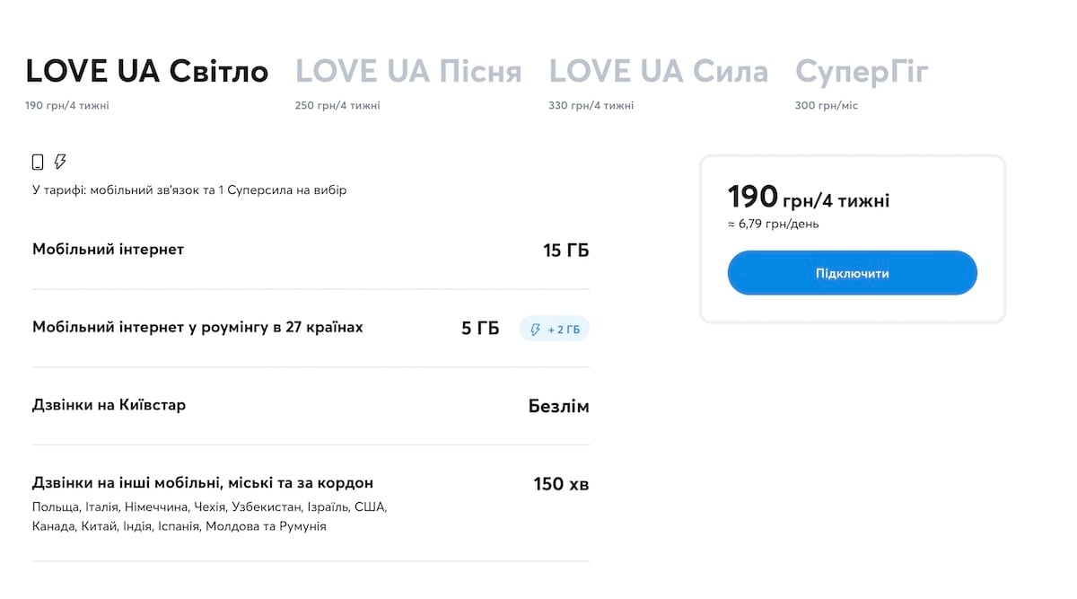Open the LOVE UA Сила tariff tab

659,71
